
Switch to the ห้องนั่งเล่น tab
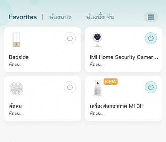100,17
